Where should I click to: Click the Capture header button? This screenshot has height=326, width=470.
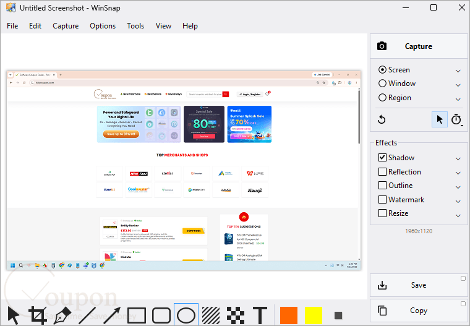[419, 46]
